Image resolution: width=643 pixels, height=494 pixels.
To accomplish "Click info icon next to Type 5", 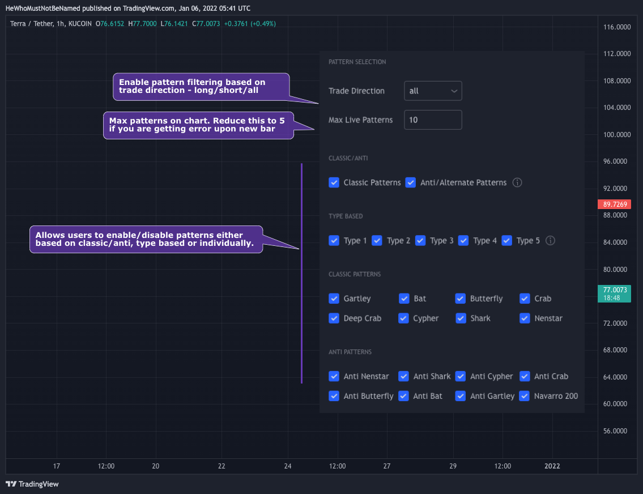I will pos(550,241).
